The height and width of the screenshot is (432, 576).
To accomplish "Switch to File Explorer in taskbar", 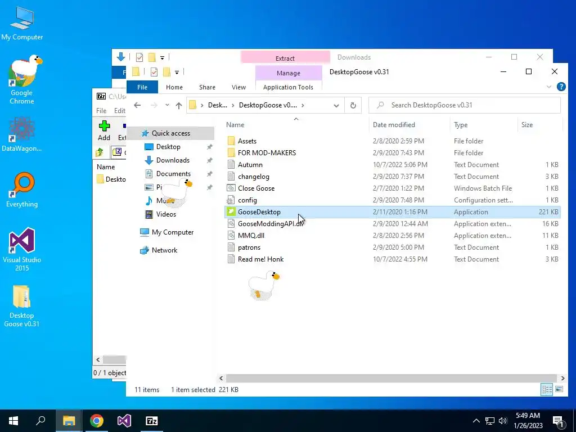I will click(x=69, y=421).
